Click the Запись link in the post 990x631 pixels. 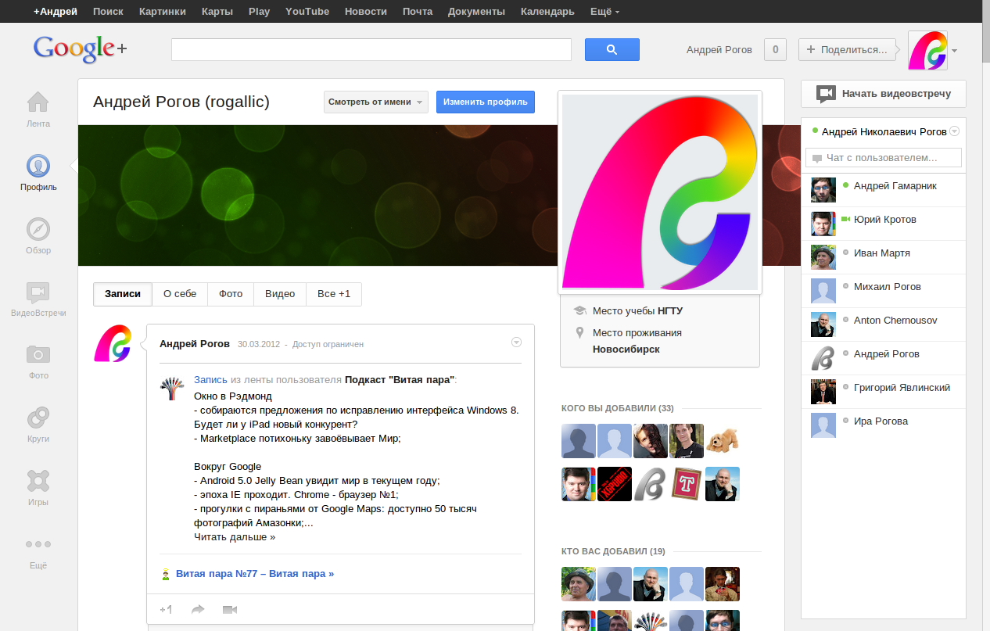click(210, 380)
